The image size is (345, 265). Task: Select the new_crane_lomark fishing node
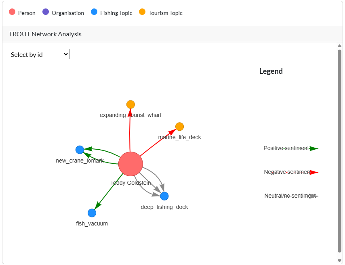tap(80, 150)
